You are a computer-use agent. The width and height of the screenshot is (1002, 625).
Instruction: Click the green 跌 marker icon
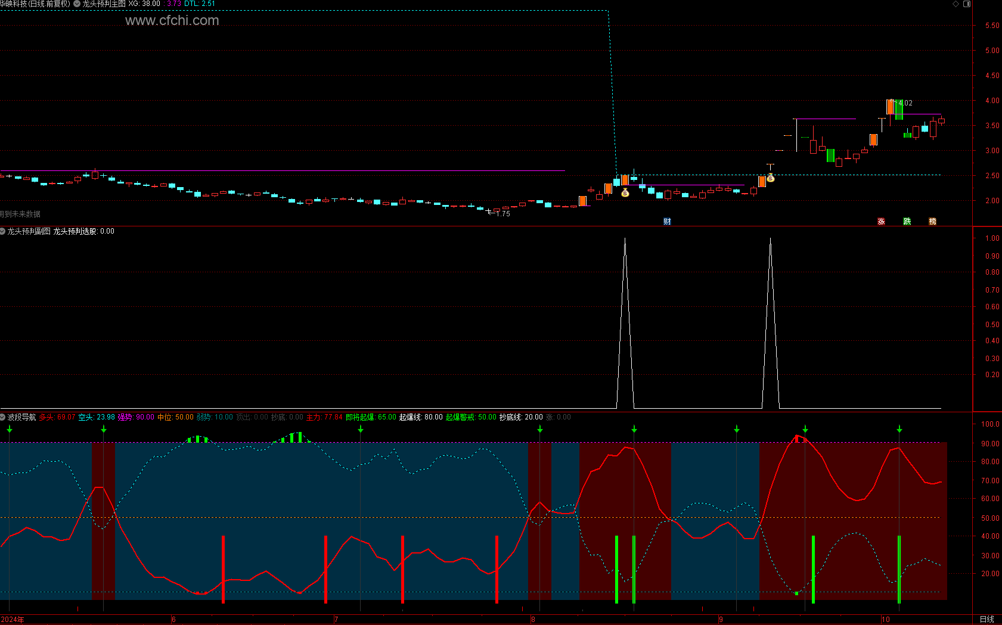tap(907, 222)
